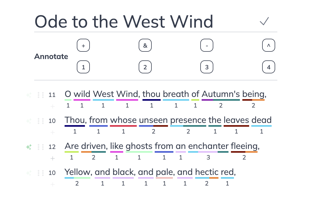The width and height of the screenshot is (311, 215).
Task: Select annotate button '2'
Action: pyautogui.click(x=145, y=67)
